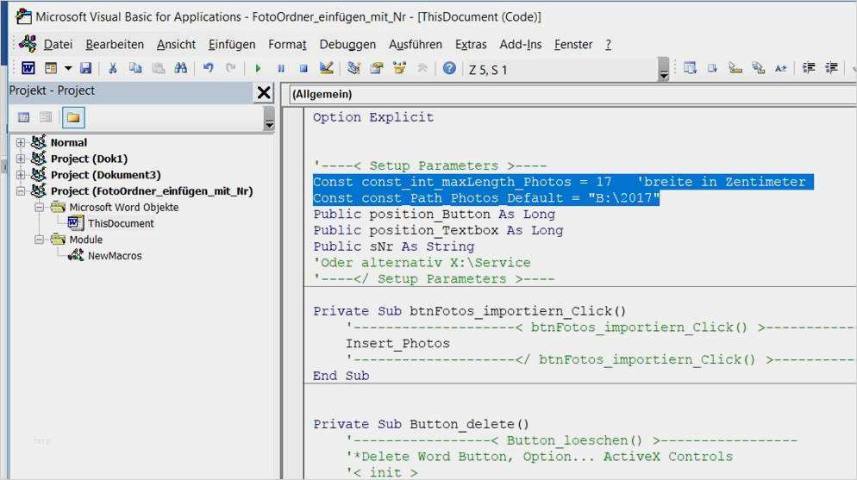This screenshot has width=857, height=480.
Task: Click the Option Explicit code line
Action: coord(373,117)
